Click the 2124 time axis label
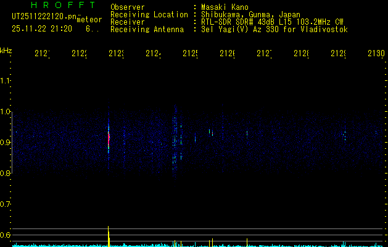 (153, 54)
